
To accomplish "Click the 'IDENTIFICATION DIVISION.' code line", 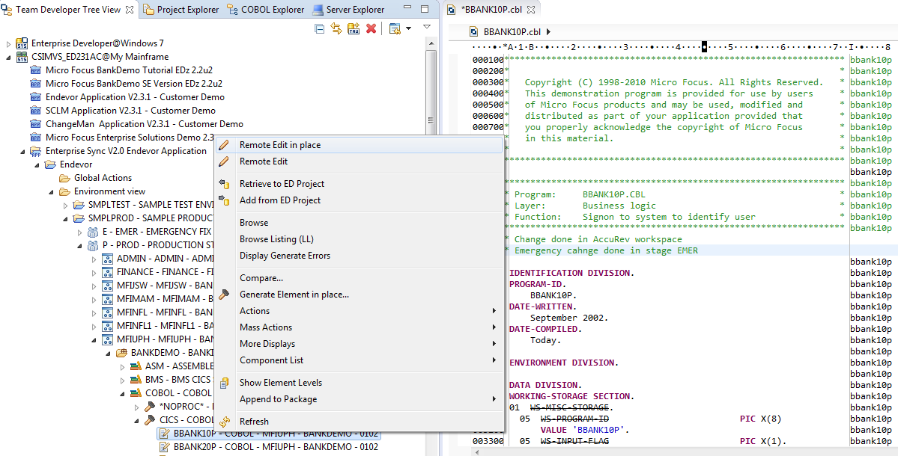I will click(x=571, y=273).
